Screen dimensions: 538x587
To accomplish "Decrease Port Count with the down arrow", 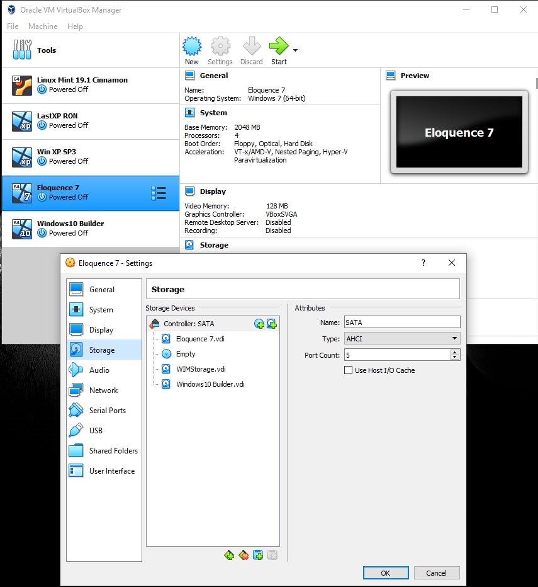I will (455, 358).
